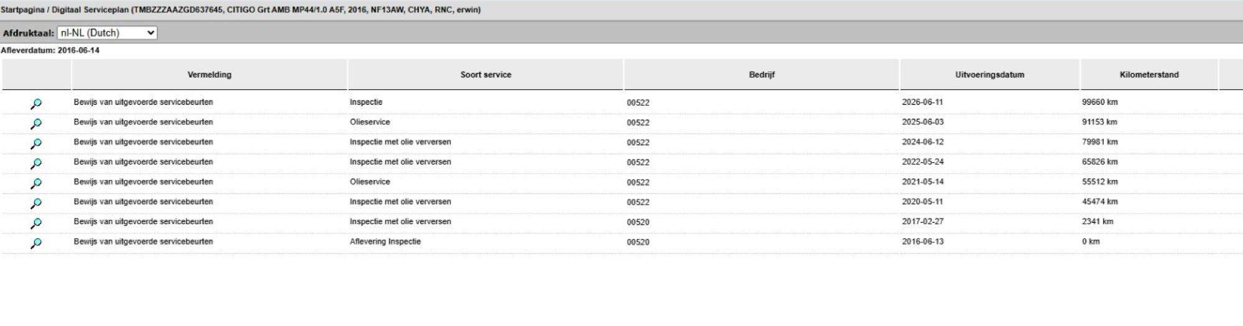Click the Soort service column header
The height and width of the screenshot is (326, 1243).
(x=485, y=75)
